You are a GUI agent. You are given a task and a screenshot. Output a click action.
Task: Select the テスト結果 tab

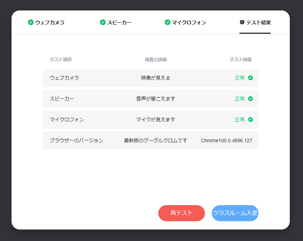(258, 23)
